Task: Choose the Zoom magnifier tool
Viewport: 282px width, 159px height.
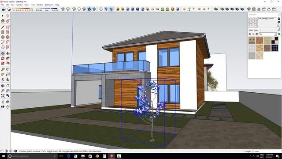Action: [x=3, y=91]
